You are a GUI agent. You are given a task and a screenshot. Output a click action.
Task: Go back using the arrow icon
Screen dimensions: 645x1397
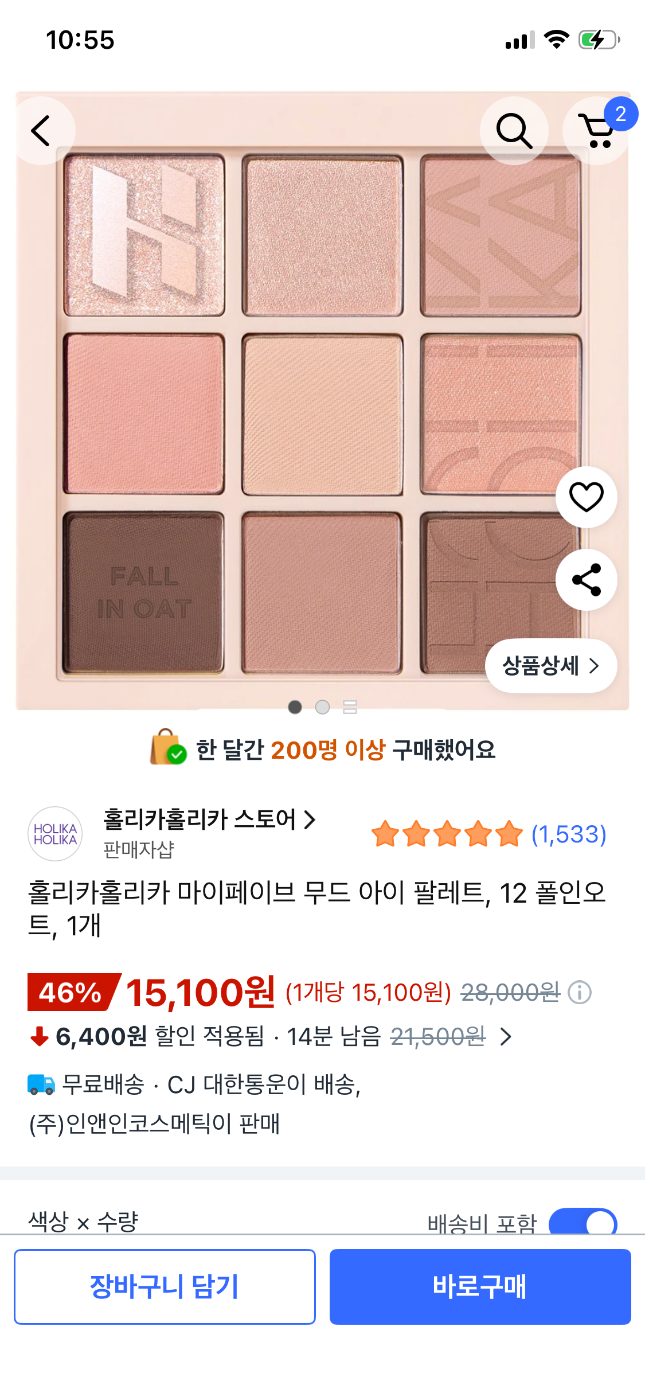click(41, 131)
